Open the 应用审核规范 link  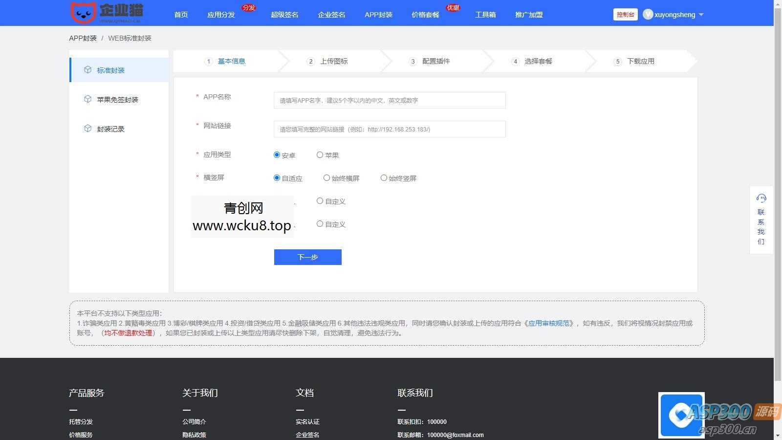[x=549, y=323]
